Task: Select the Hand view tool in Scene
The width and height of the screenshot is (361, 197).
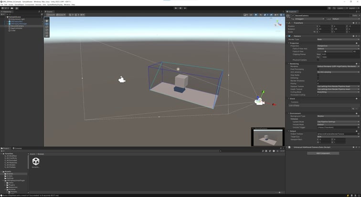Action: pos(47,21)
